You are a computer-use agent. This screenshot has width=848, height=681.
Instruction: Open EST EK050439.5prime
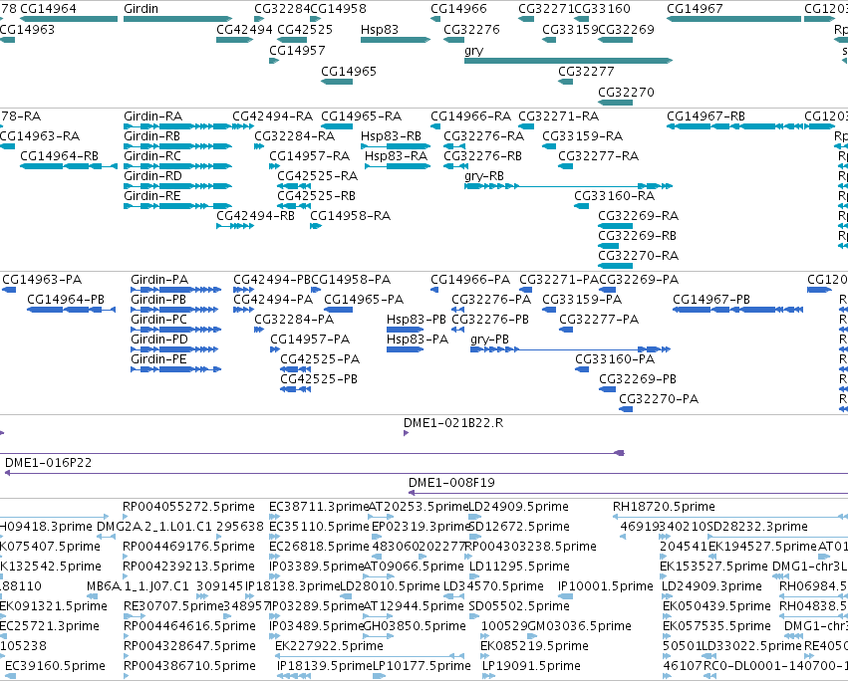tap(716, 606)
